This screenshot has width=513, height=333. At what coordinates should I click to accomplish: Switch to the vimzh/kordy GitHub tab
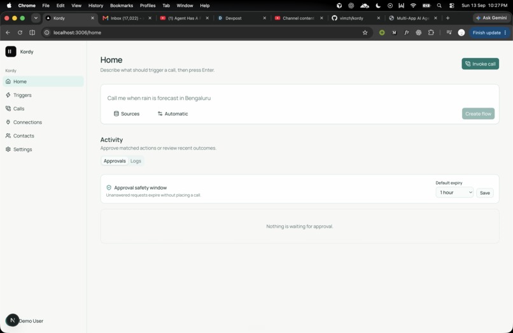click(356, 18)
